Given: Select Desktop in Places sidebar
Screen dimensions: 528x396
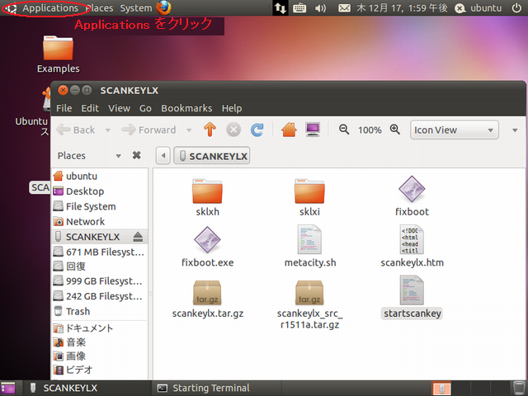Looking at the screenshot, I should pyautogui.click(x=100, y=191).
